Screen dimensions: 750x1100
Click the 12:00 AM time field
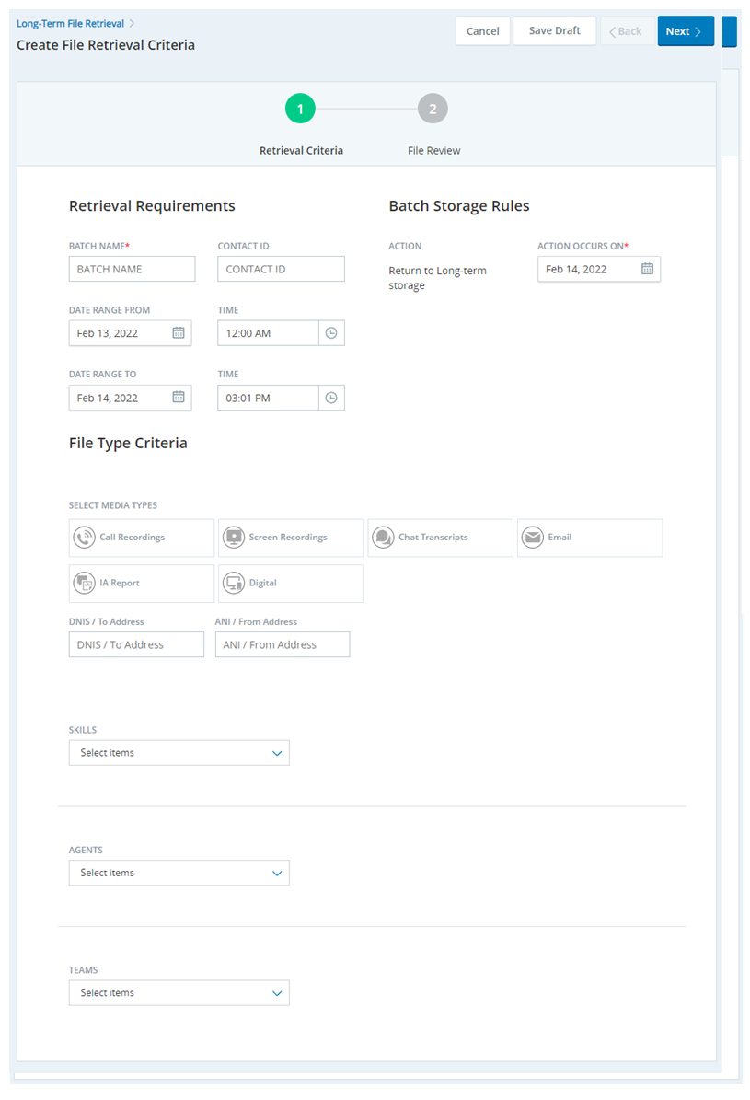tap(268, 333)
